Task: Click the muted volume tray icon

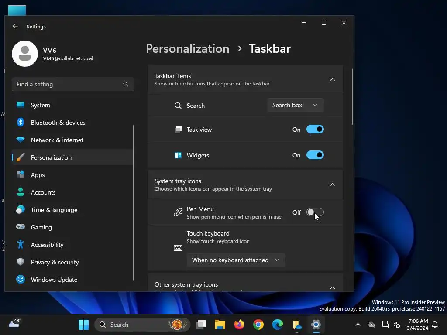Action: (x=396, y=325)
